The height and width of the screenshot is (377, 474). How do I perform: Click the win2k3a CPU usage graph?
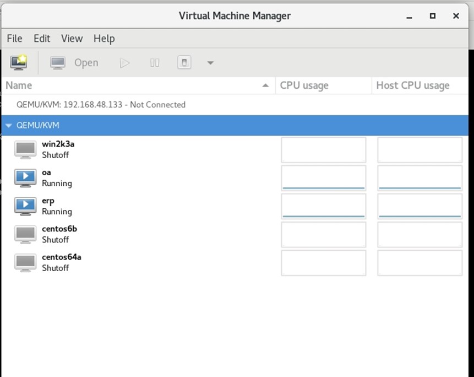point(324,149)
